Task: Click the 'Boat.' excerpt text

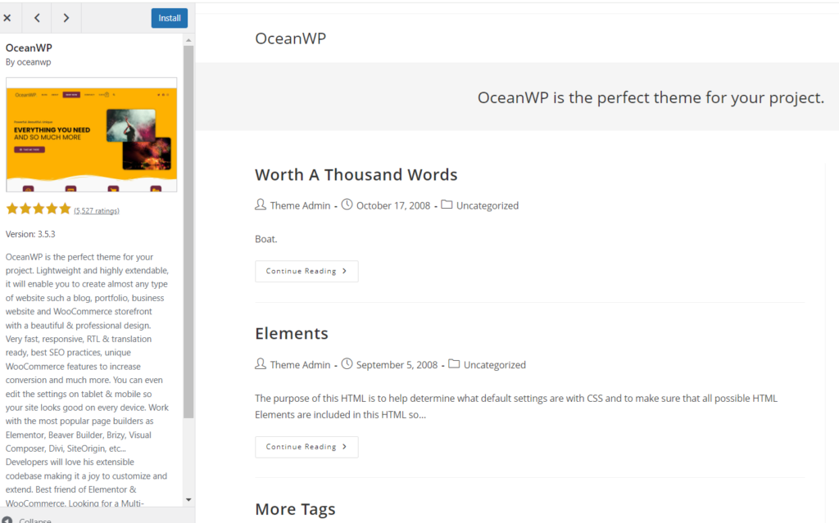Action: point(266,239)
